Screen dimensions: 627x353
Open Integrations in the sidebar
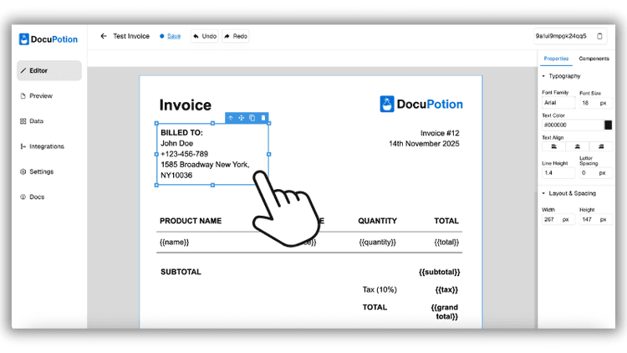point(46,146)
